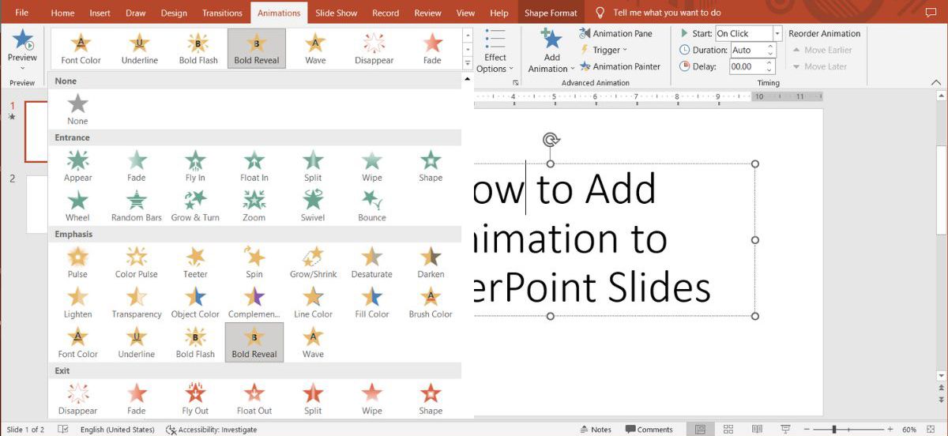Choose the Fill Color emphasis effect
Screen dimensions: 948x436
[x=372, y=303]
